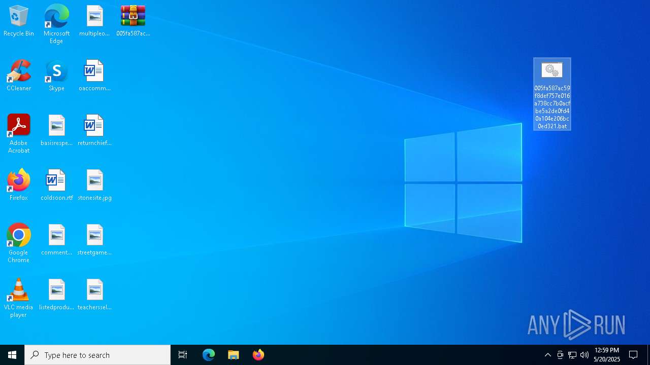
Task: Select the multipleo... image file icon
Action: coord(94,21)
